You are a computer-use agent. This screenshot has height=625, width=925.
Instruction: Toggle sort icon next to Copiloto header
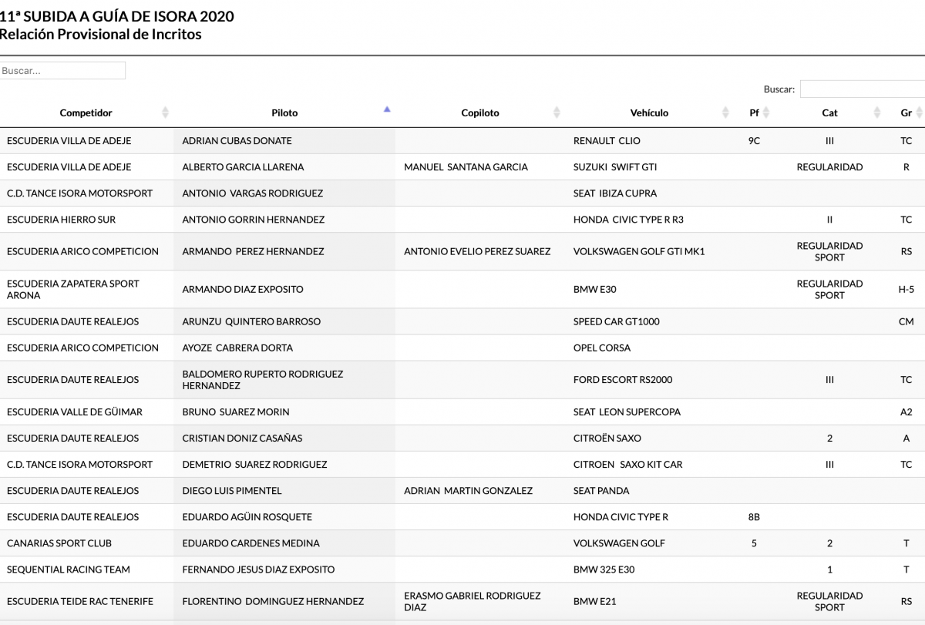557,113
